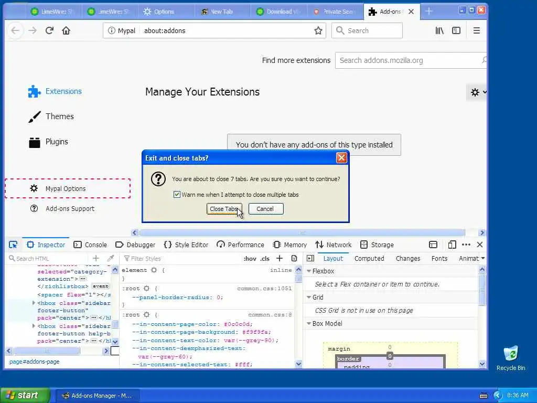Click the taskbar clock 8:36 AM
The image size is (537, 403).
click(518, 396)
